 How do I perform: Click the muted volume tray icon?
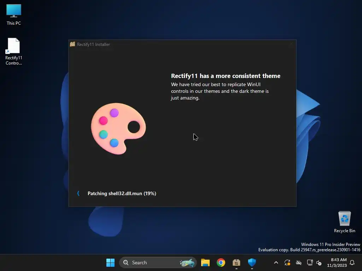319,263
